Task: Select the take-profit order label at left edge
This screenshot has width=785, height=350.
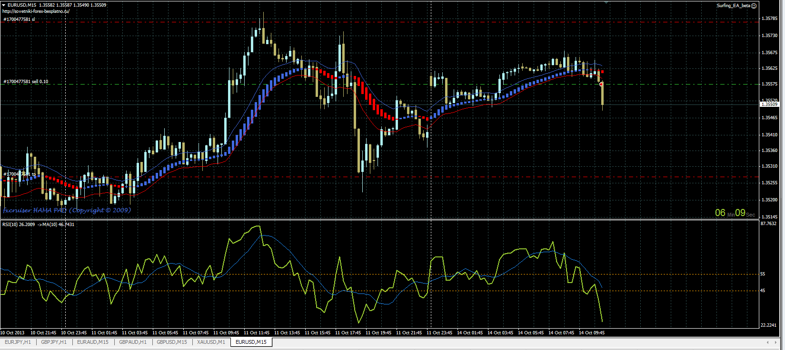Action: pos(19,174)
